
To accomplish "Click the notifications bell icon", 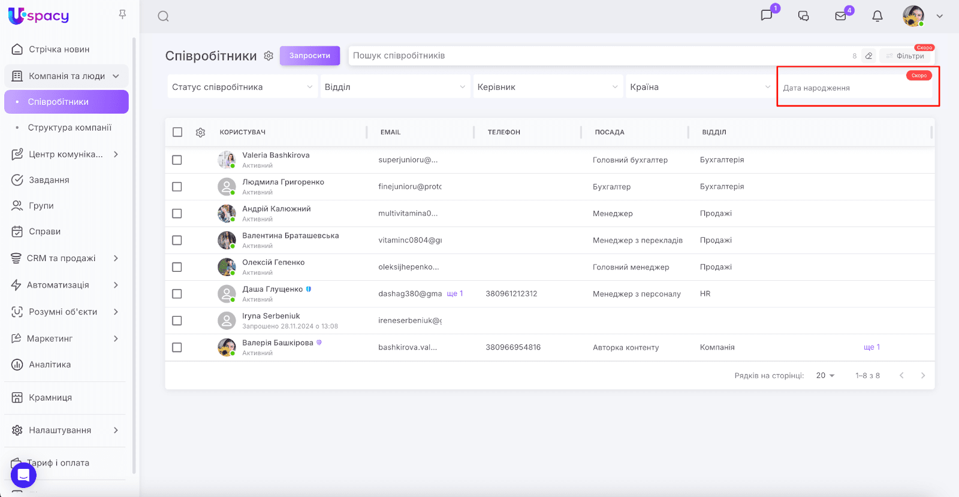I will 877,16.
